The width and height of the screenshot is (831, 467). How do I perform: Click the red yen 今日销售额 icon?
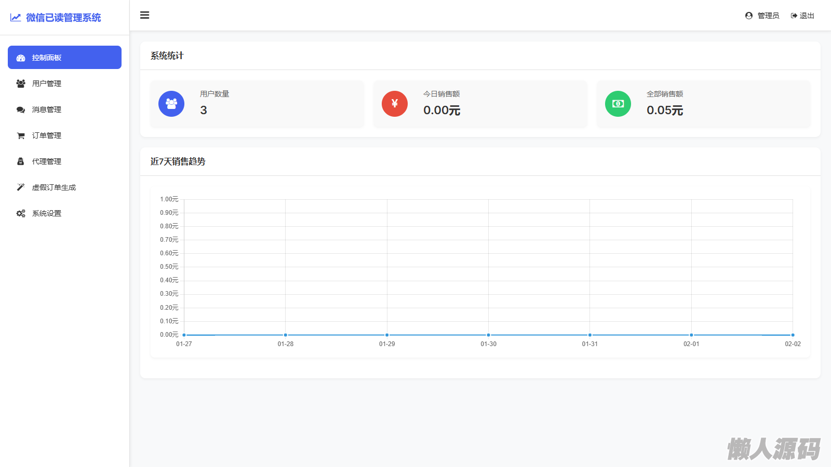click(x=395, y=104)
